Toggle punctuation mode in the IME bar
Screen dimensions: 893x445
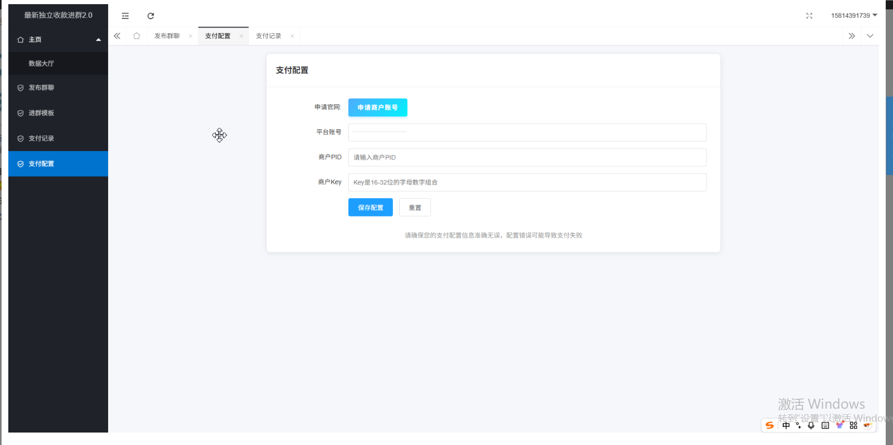798,425
